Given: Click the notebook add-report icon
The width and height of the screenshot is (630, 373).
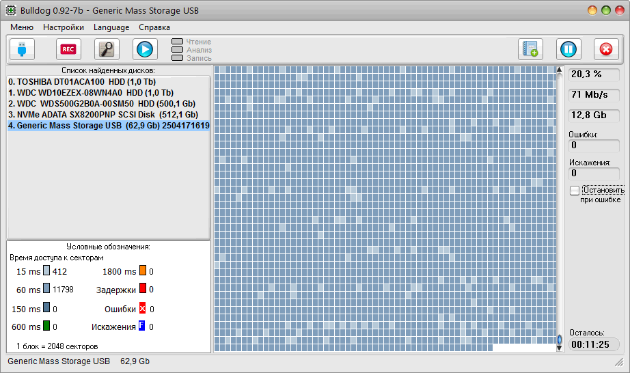Looking at the screenshot, I should coord(530,49).
